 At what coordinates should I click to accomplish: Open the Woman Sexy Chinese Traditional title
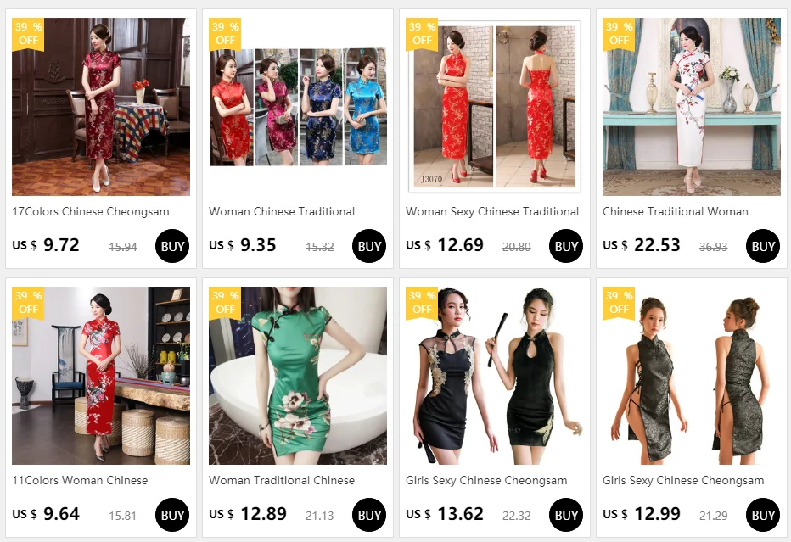492,212
